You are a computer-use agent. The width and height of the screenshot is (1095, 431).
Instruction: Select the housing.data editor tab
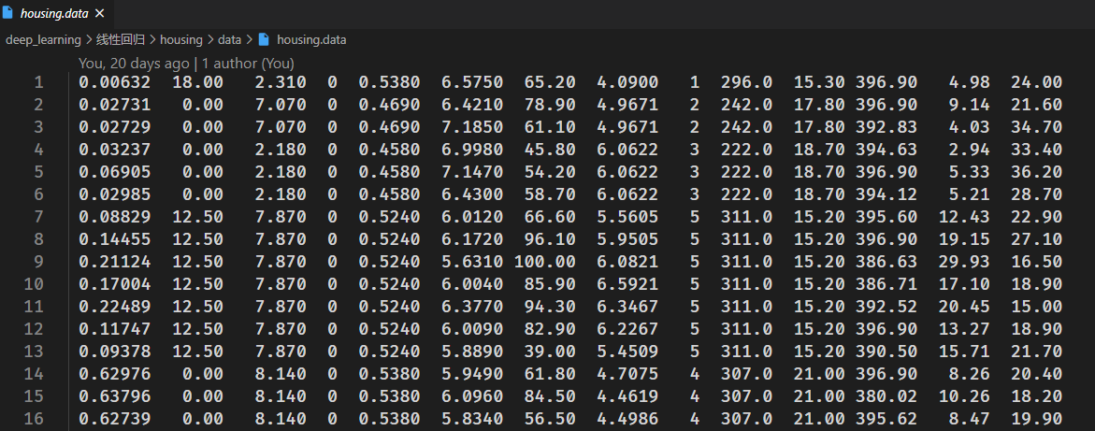pos(56,13)
